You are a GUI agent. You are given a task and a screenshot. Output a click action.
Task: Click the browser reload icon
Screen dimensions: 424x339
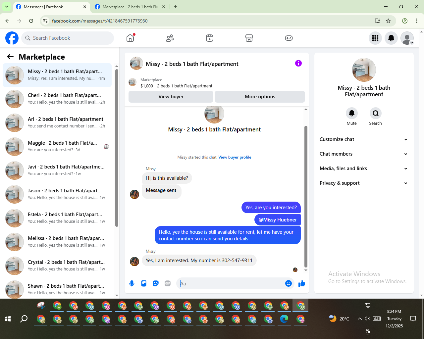pyautogui.click(x=31, y=21)
